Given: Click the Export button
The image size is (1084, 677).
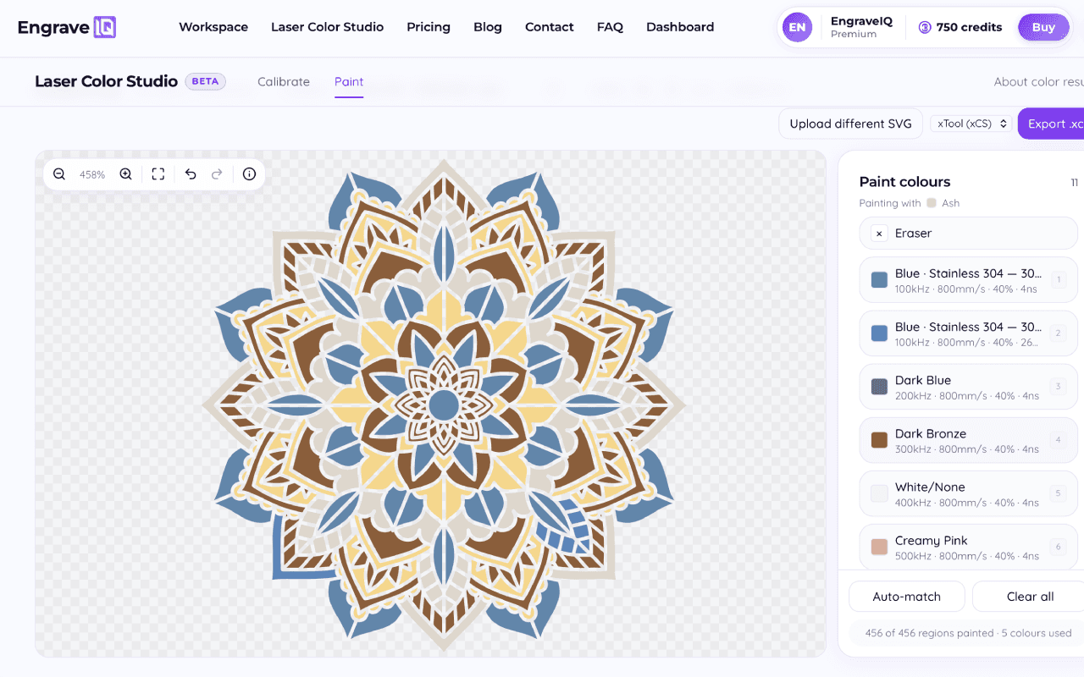Looking at the screenshot, I should (1051, 124).
